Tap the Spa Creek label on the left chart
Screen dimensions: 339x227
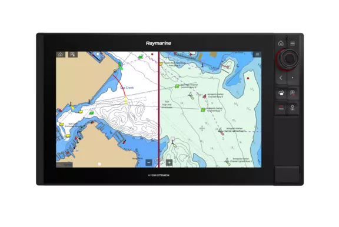tap(127, 88)
